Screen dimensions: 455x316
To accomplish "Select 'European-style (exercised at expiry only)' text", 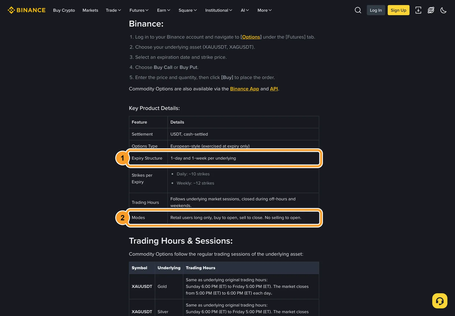I will (x=210, y=146).
